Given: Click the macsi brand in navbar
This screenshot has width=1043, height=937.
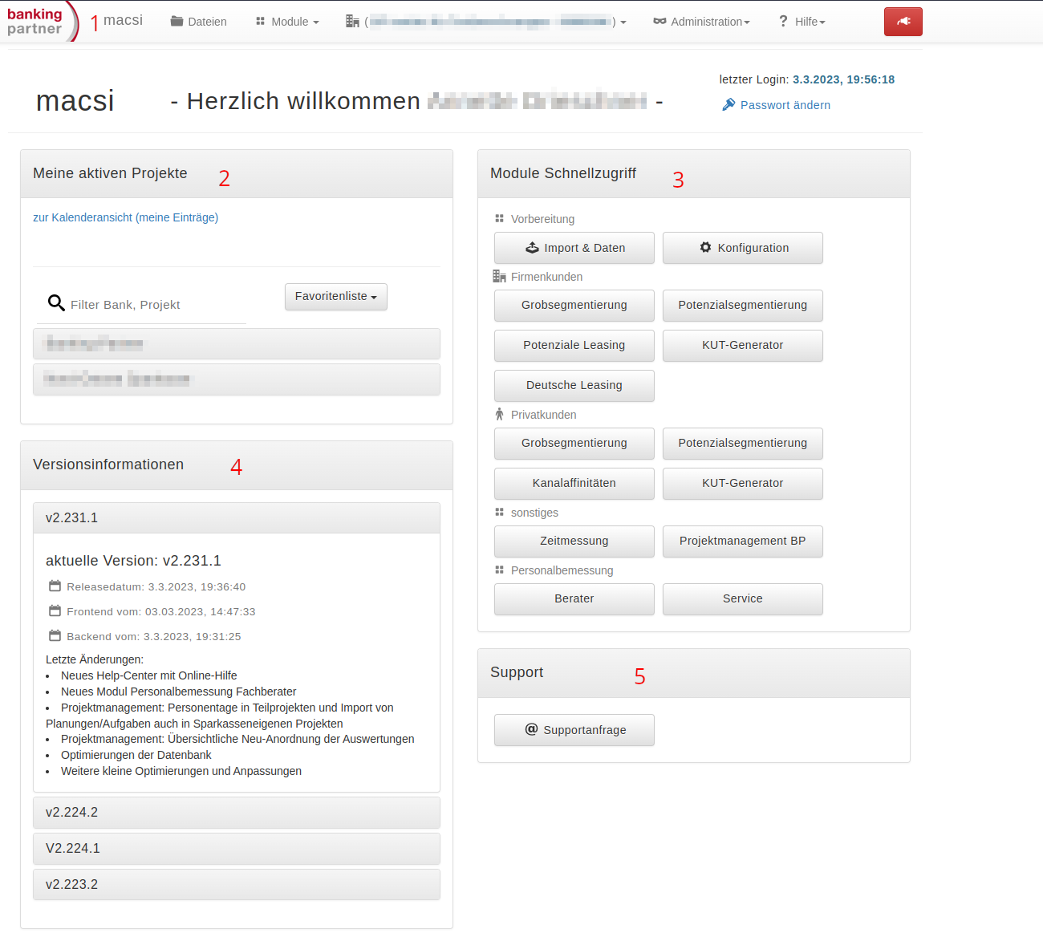Looking at the screenshot, I should [x=123, y=20].
